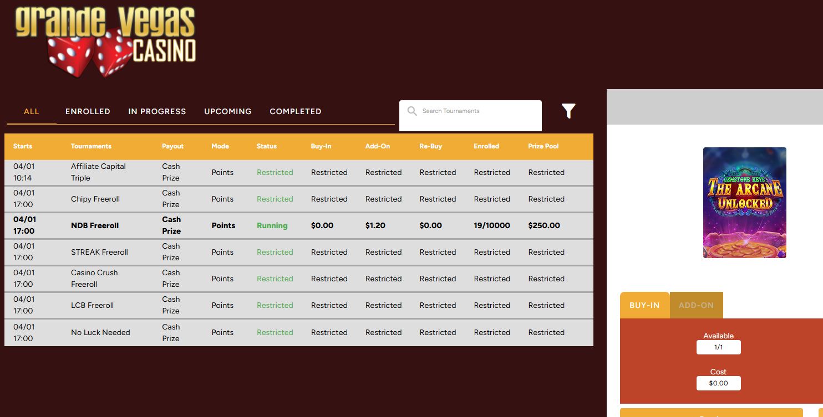The width and height of the screenshot is (823, 417).
Task: Click the Grande Vegas Casino logo
Action: [x=106, y=42]
